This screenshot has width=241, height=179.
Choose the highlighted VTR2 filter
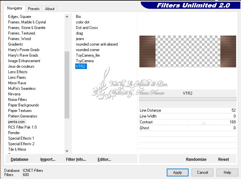pos(81,66)
